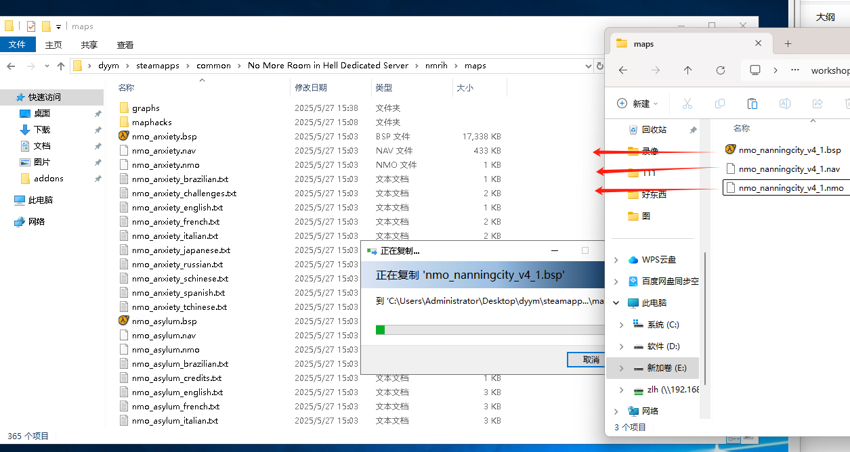Image resolution: width=850 pixels, height=452 pixels.
Task: Click folder icon at start of dyym breadcrumb
Action: 78,66
